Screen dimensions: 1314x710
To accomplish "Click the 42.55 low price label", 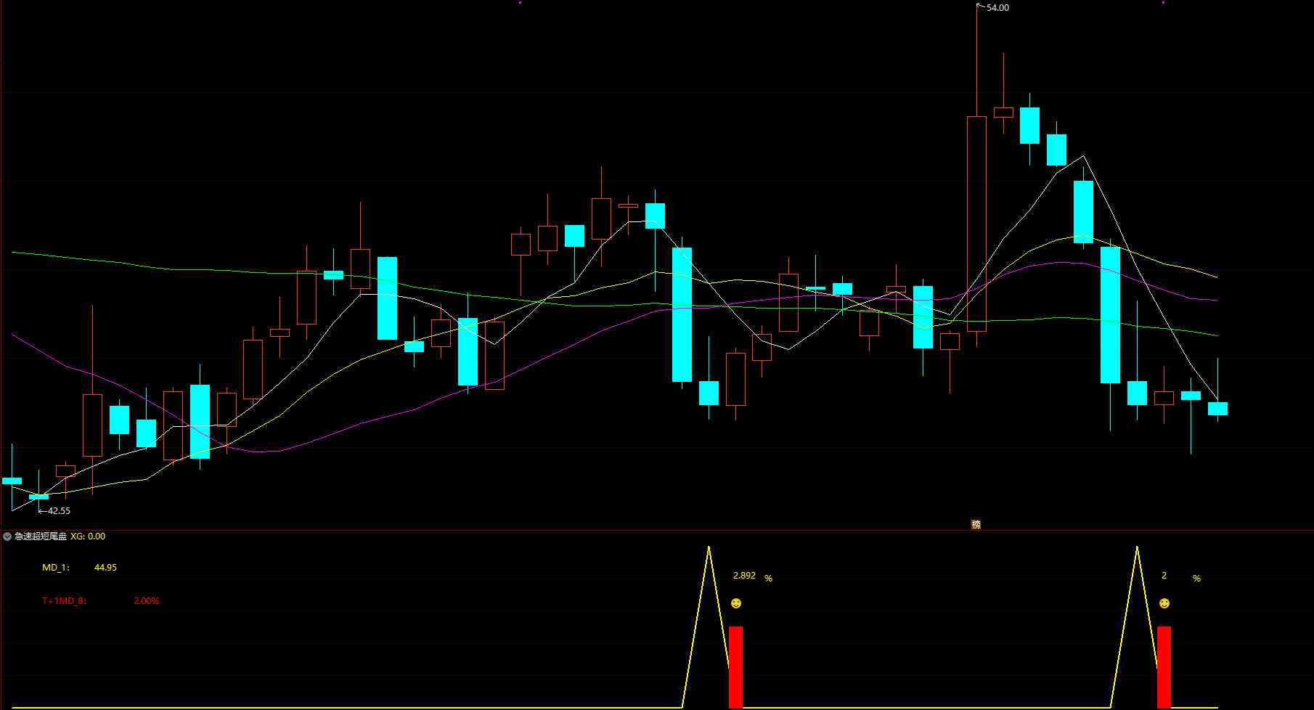I will (x=59, y=511).
